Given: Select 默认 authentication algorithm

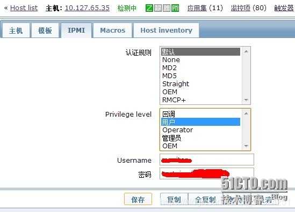Looking at the screenshot, I should pyautogui.click(x=200, y=51).
